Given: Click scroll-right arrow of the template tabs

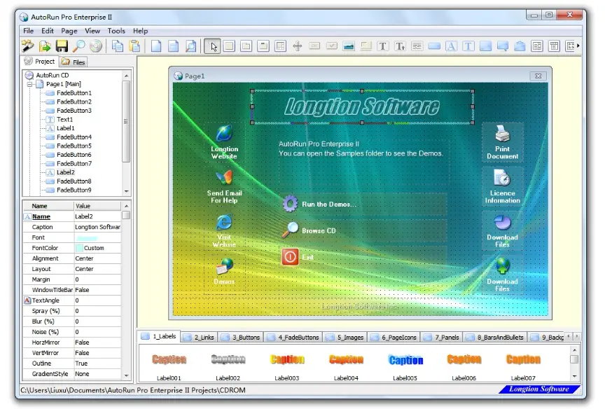Looking at the screenshot, I should (576, 336).
